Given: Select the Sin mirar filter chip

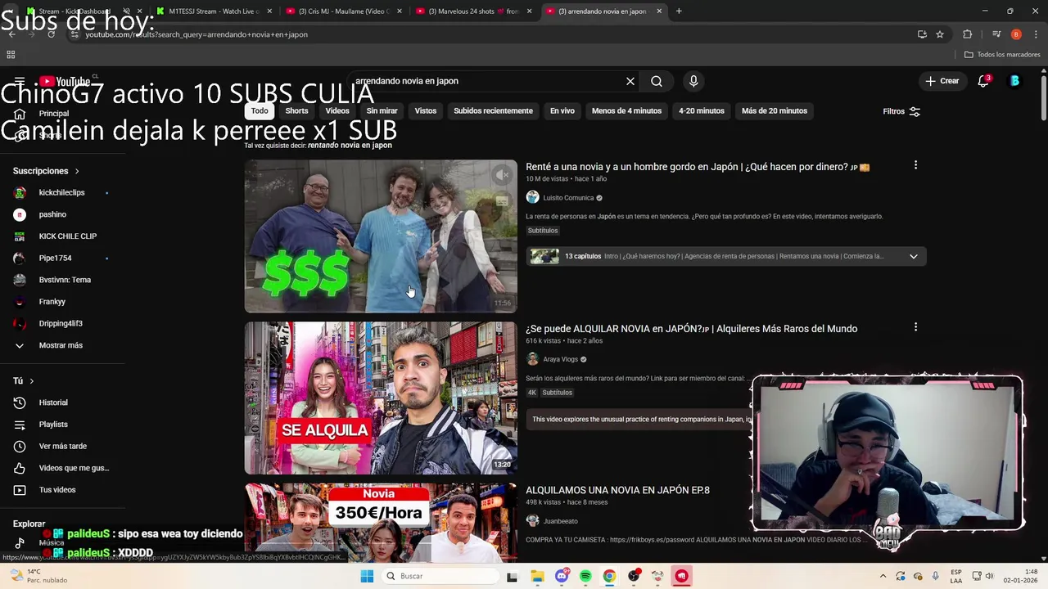Looking at the screenshot, I should click(x=382, y=110).
